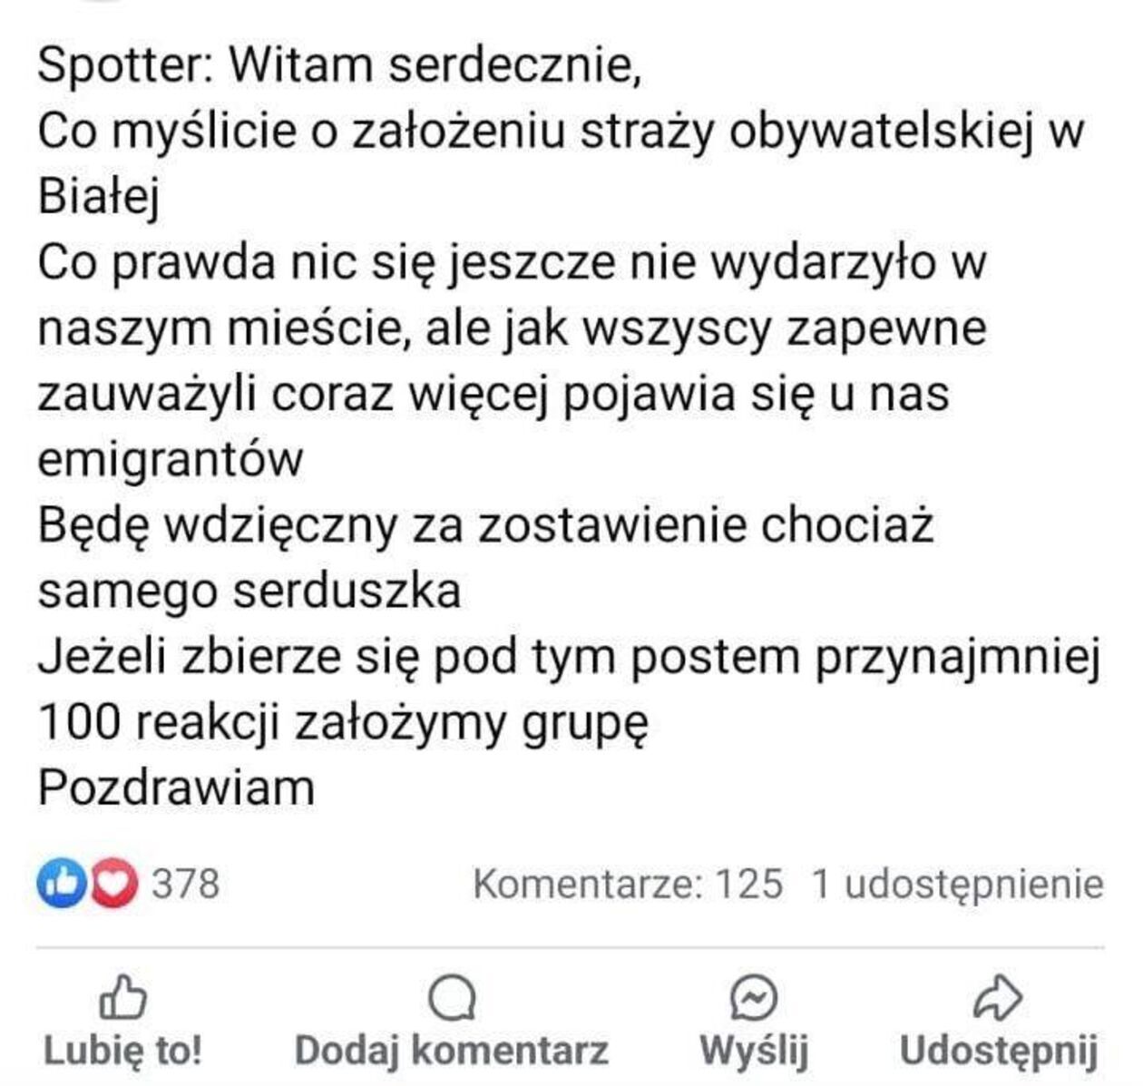
Task: Click the thumbs-up Like icon
Action: [x=122, y=999]
